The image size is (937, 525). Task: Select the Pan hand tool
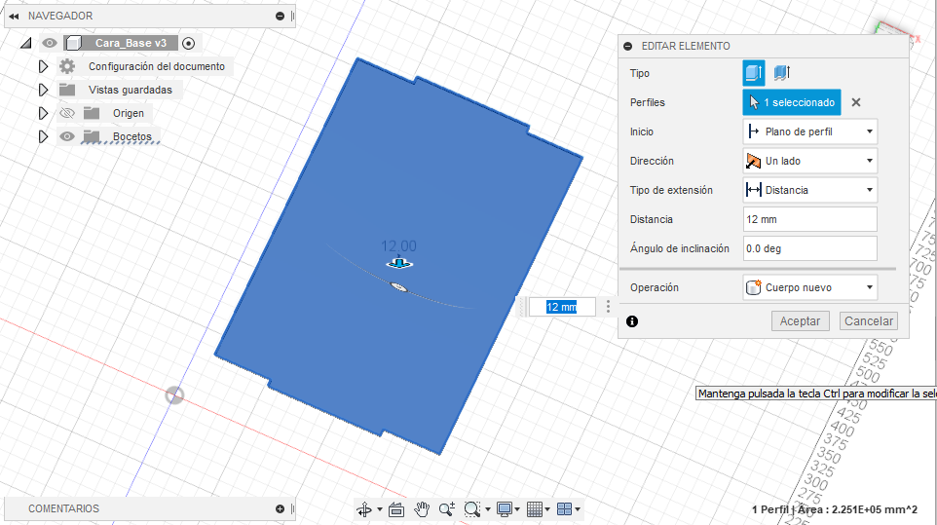click(422, 509)
